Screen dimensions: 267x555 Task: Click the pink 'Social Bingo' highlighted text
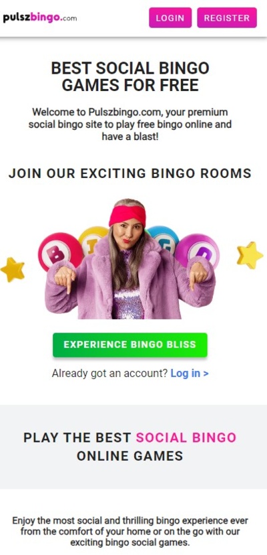click(186, 437)
